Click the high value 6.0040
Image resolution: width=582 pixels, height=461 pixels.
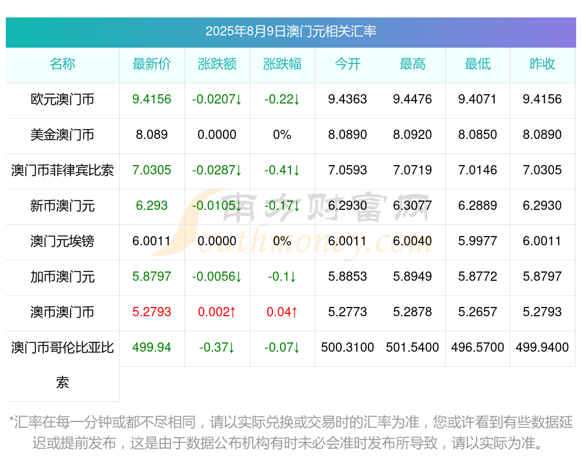coord(413,241)
